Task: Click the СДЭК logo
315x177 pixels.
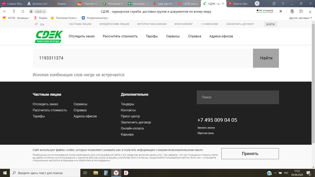Action: pos(49,37)
